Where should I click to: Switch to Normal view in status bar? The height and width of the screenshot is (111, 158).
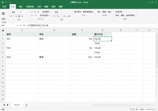pos(131,109)
